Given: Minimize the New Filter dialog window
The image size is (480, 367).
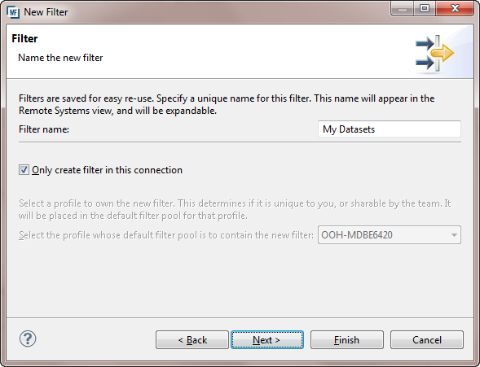Looking at the screenshot, I should pos(403,9).
